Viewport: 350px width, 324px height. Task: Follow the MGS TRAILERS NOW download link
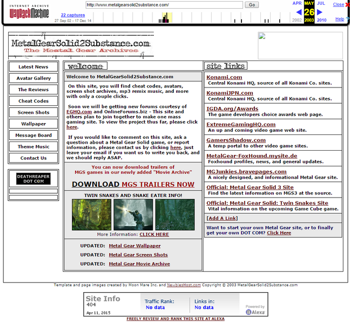pos(158,184)
